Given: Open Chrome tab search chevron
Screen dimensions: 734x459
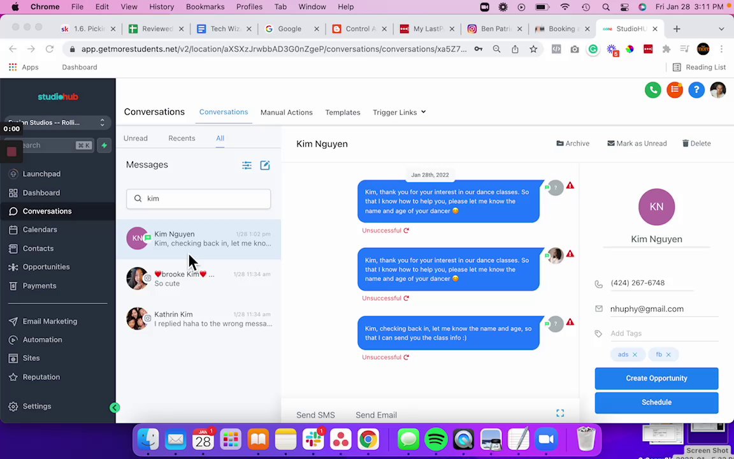Looking at the screenshot, I should click(721, 29).
